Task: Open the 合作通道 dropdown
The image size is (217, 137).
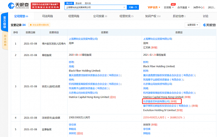Action: 184,7
